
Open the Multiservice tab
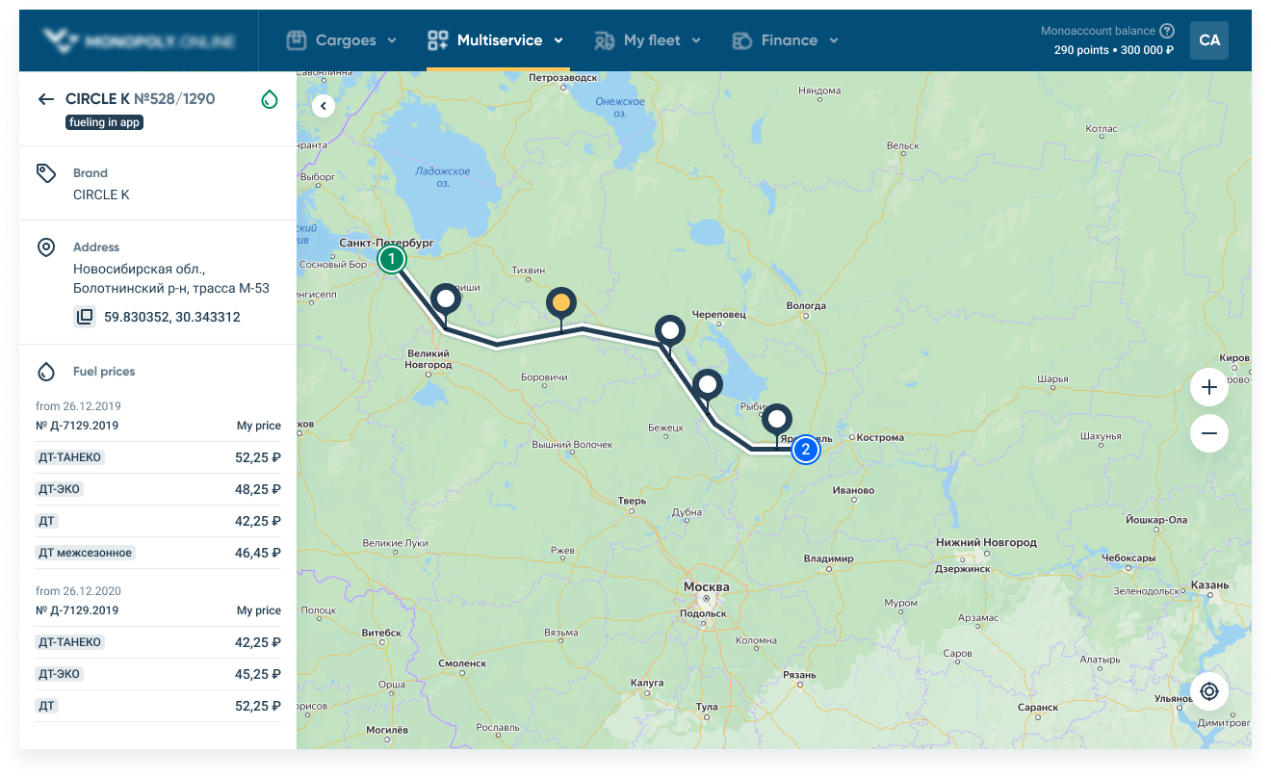click(x=495, y=40)
